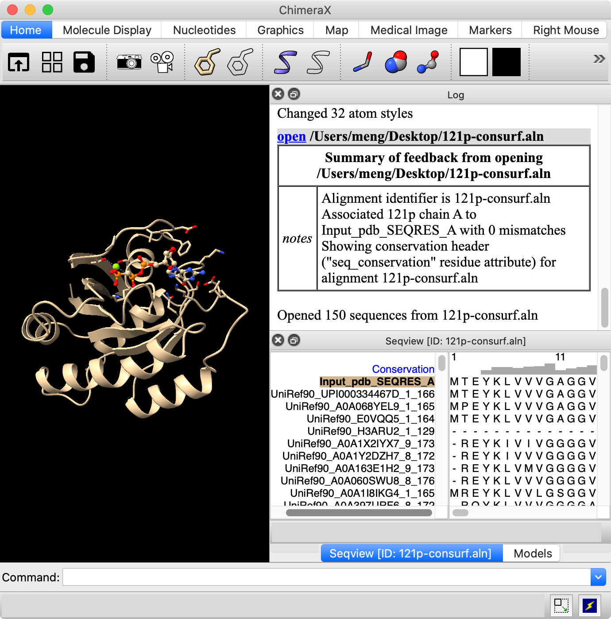Expand the toolbar overflow chevron
611x619 pixels.
tap(599, 59)
